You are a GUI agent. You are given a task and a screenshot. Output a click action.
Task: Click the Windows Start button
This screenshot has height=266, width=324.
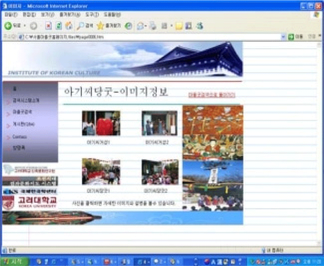(14, 261)
